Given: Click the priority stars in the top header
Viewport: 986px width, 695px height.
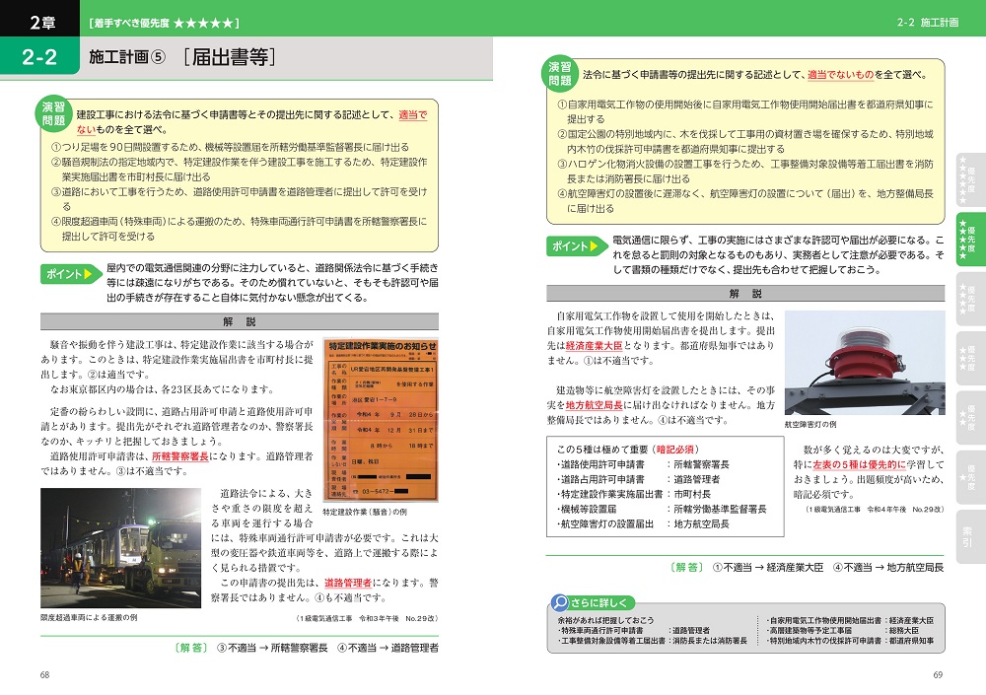Looking at the screenshot, I should click(x=203, y=24).
